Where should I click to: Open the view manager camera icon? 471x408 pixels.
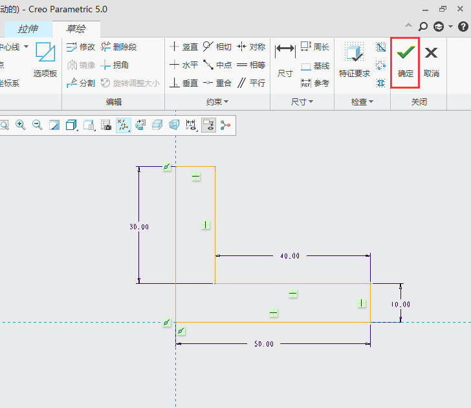click(x=106, y=125)
